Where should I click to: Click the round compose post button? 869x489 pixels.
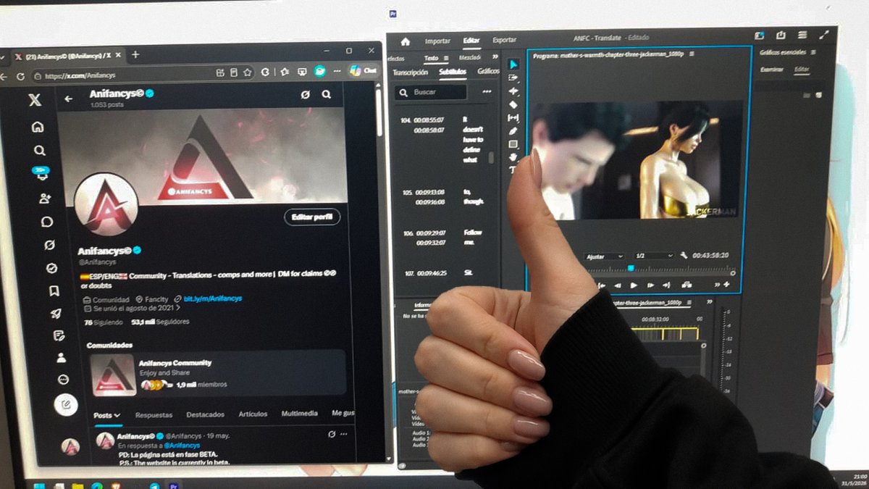click(x=66, y=404)
